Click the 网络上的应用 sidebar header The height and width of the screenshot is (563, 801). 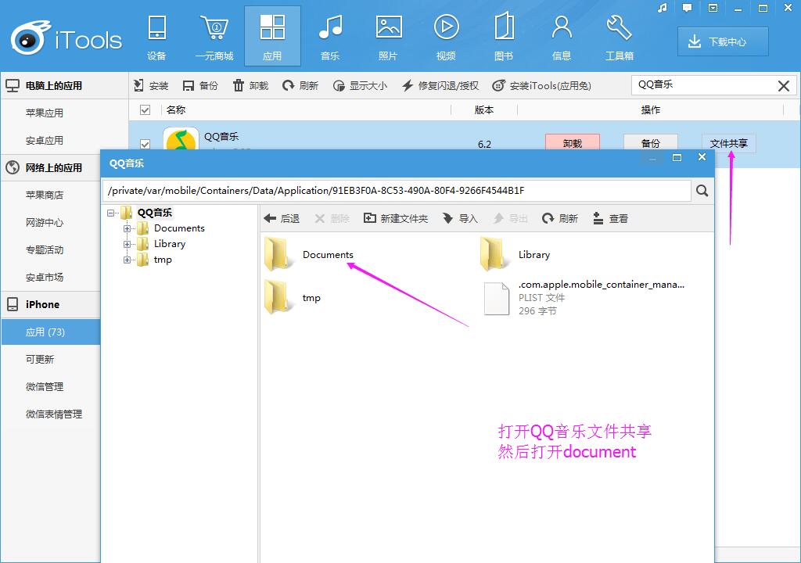pyautogui.click(x=51, y=167)
